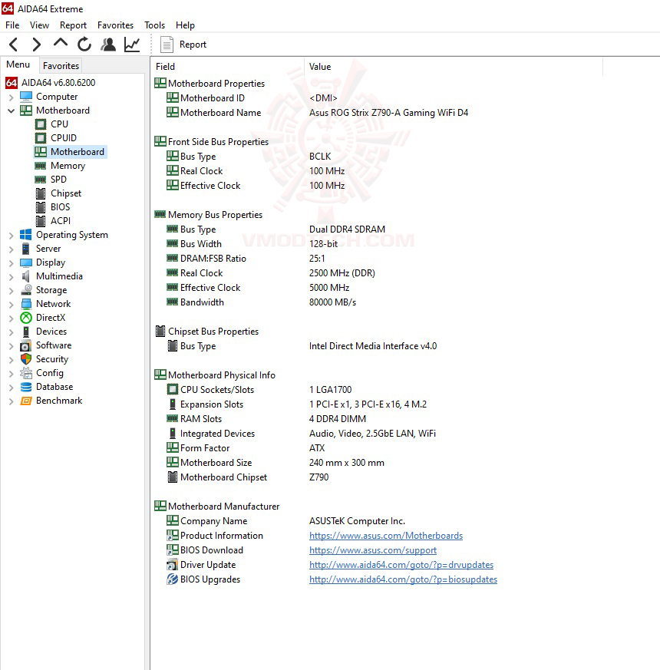Select the Motherboard Name row

[318, 112]
